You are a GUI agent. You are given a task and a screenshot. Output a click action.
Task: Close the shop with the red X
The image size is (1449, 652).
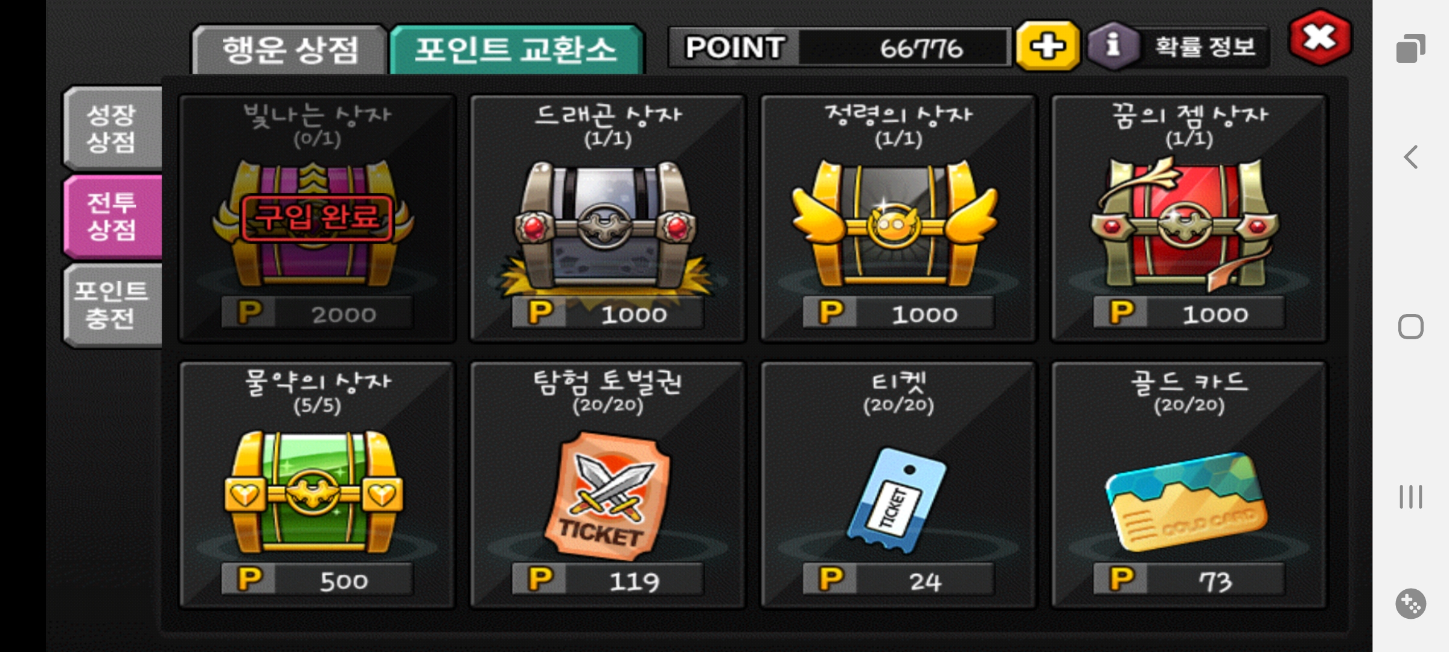[x=1320, y=39]
